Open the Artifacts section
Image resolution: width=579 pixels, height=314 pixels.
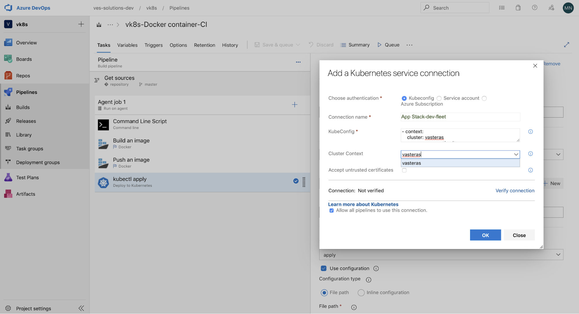point(25,194)
